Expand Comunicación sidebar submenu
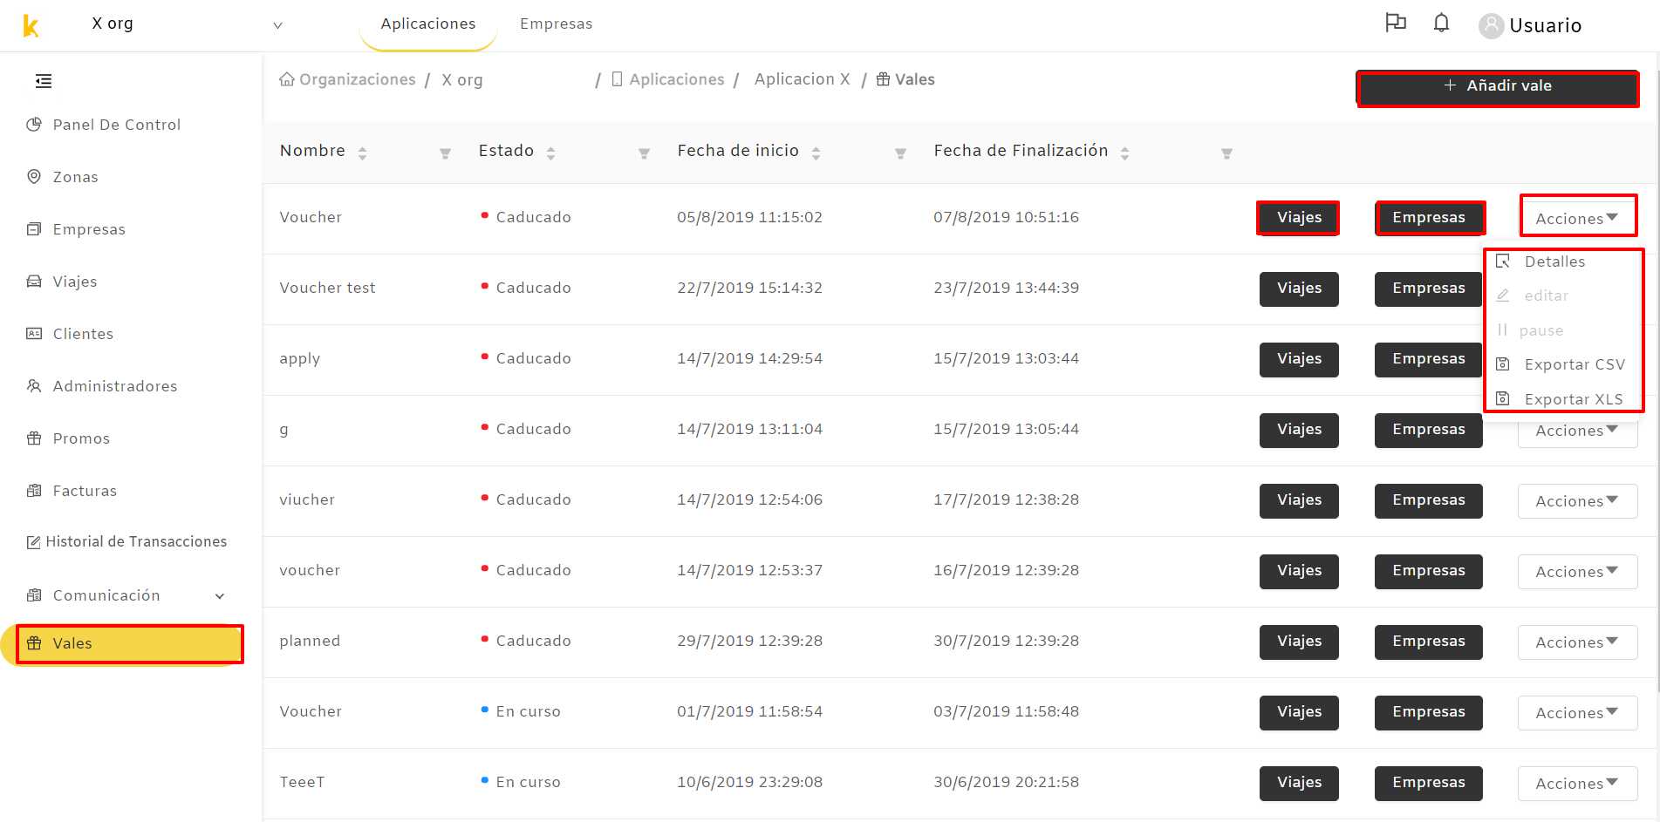 tap(220, 596)
